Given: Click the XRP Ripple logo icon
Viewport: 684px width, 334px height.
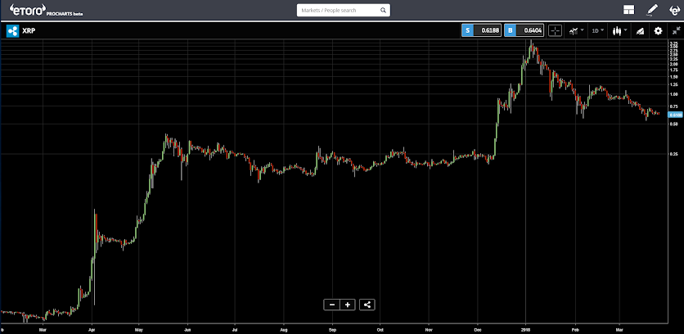Looking at the screenshot, I should pyautogui.click(x=12, y=31).
